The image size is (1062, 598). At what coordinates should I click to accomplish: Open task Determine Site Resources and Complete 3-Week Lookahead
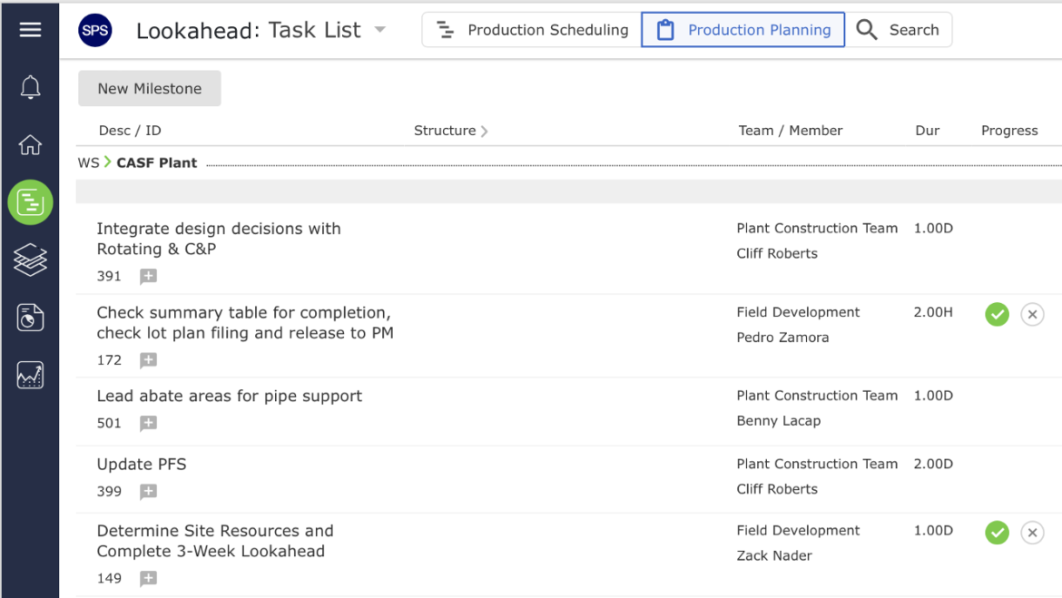click(x=215, y=541)
